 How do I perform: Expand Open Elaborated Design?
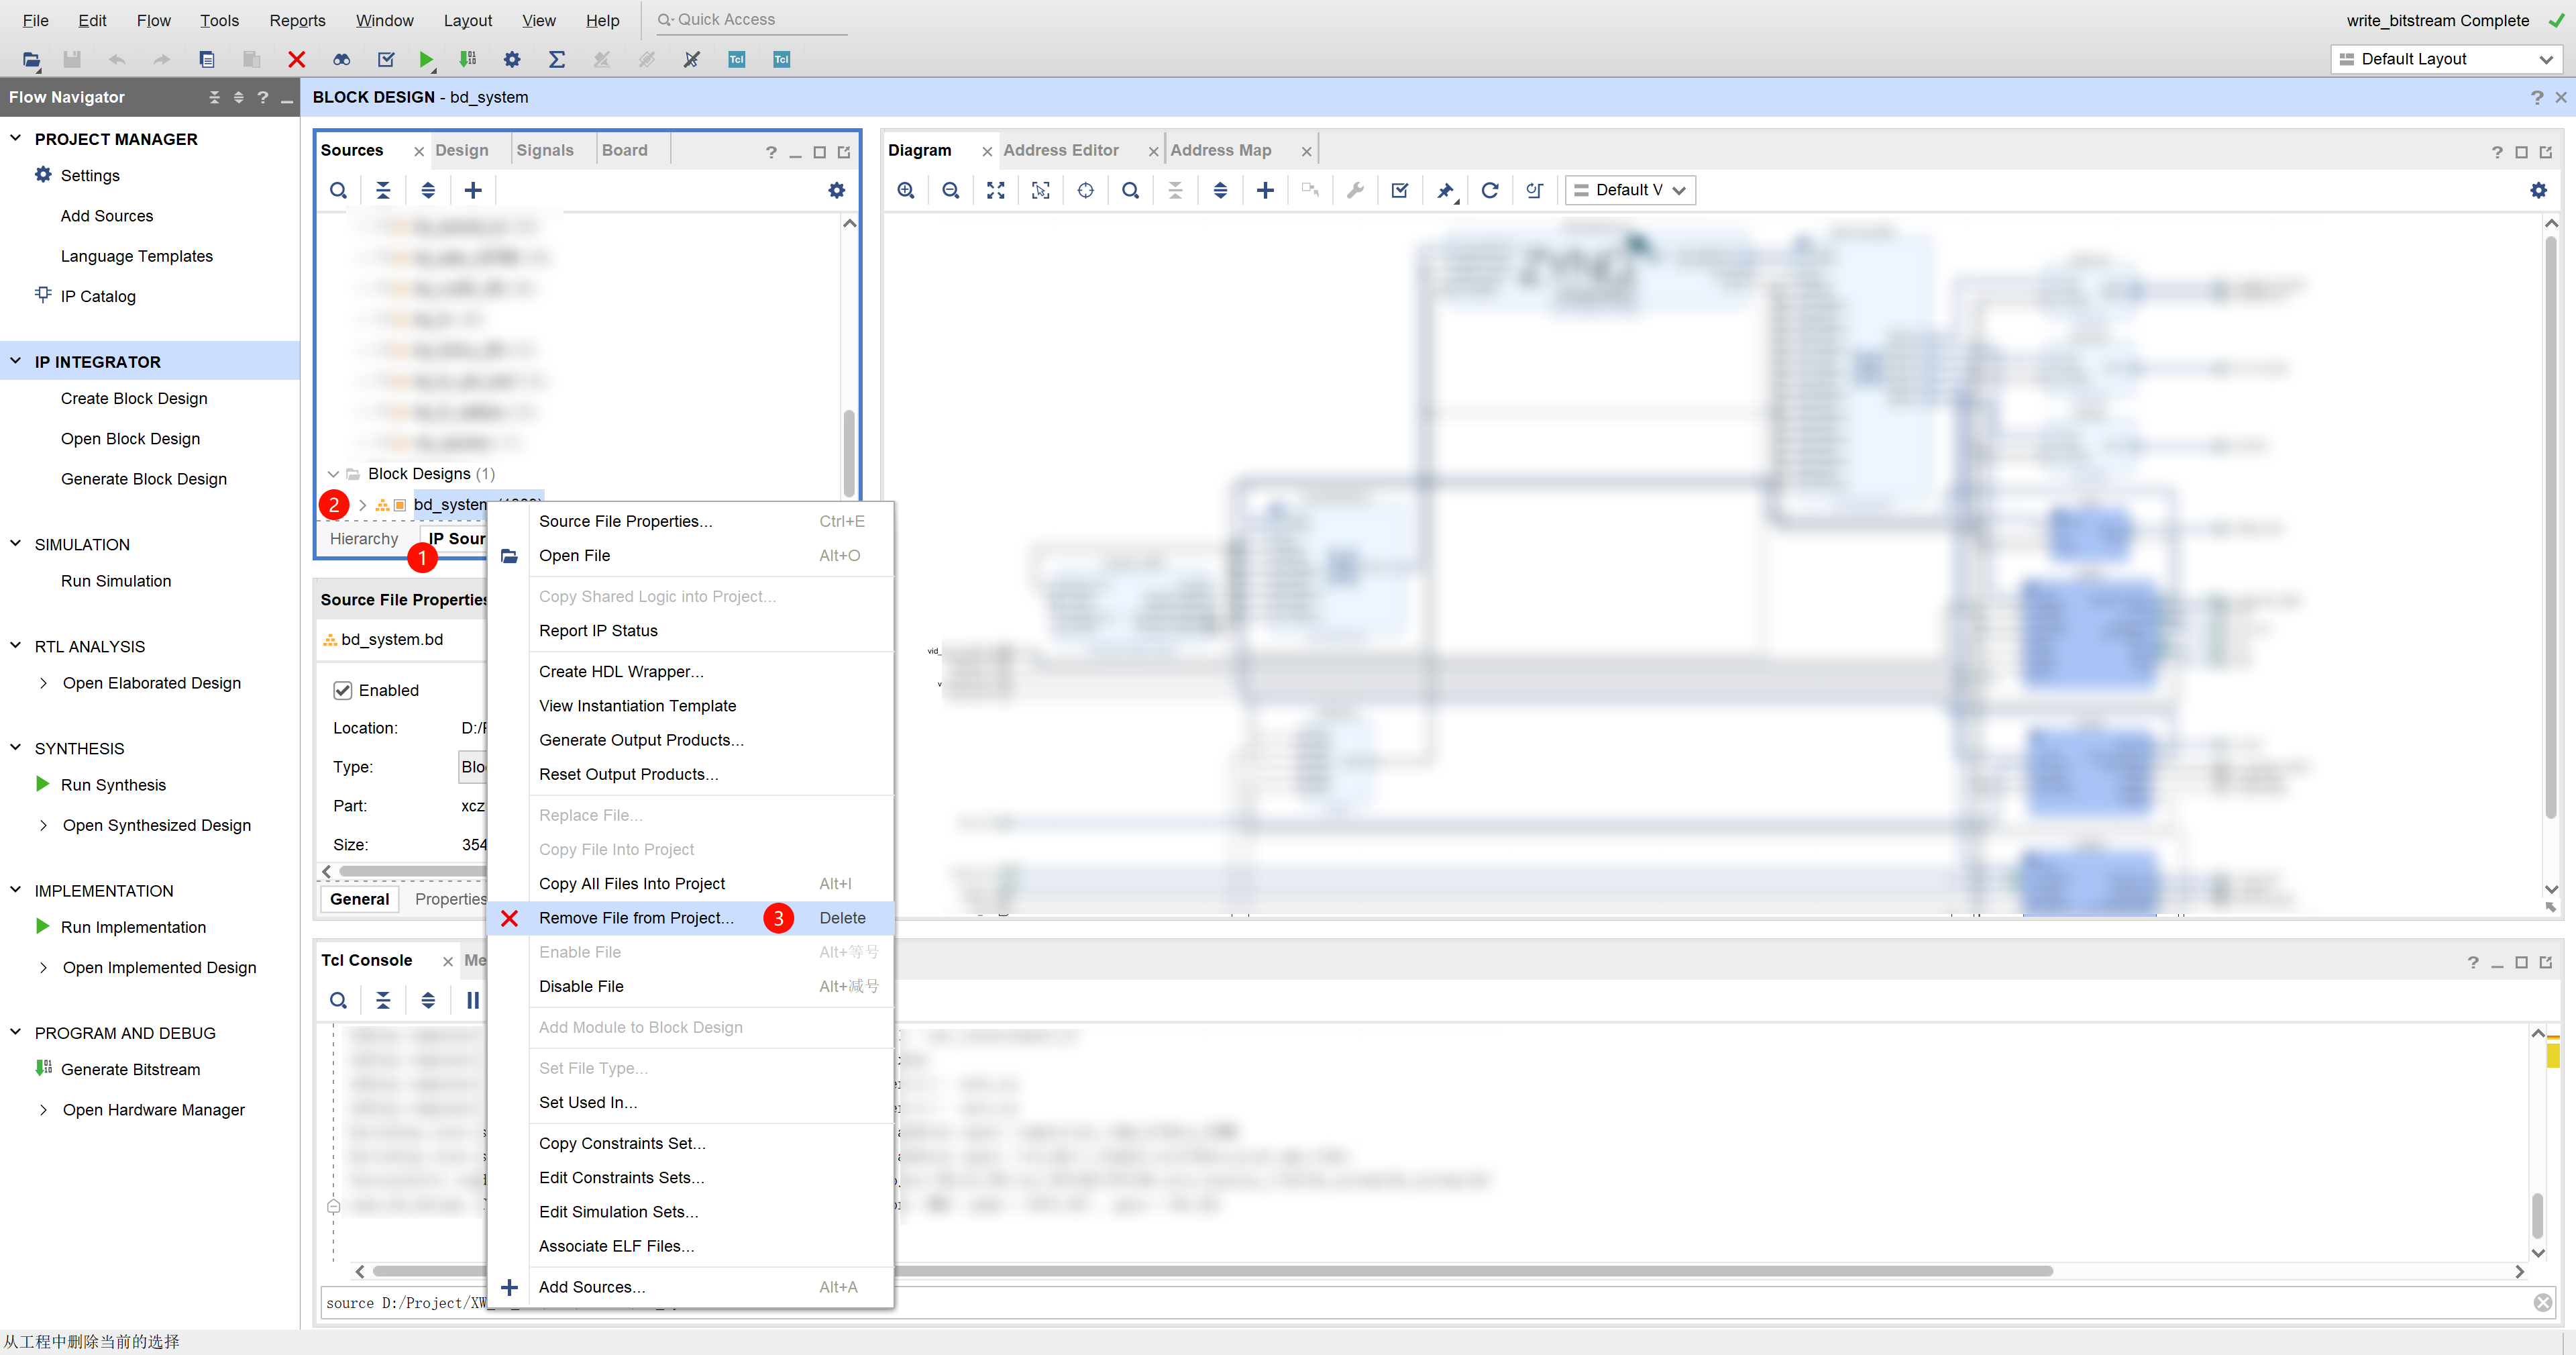click(43, 683)
